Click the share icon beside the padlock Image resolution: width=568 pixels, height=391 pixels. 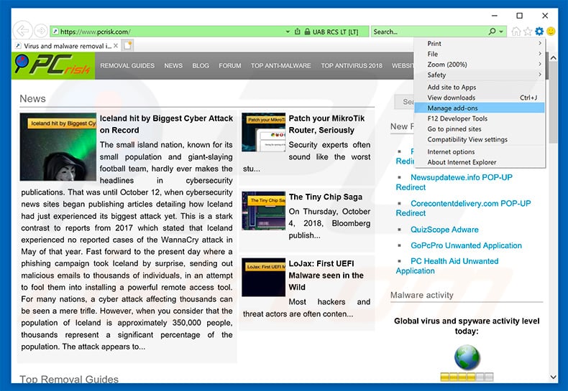[298, 32]
